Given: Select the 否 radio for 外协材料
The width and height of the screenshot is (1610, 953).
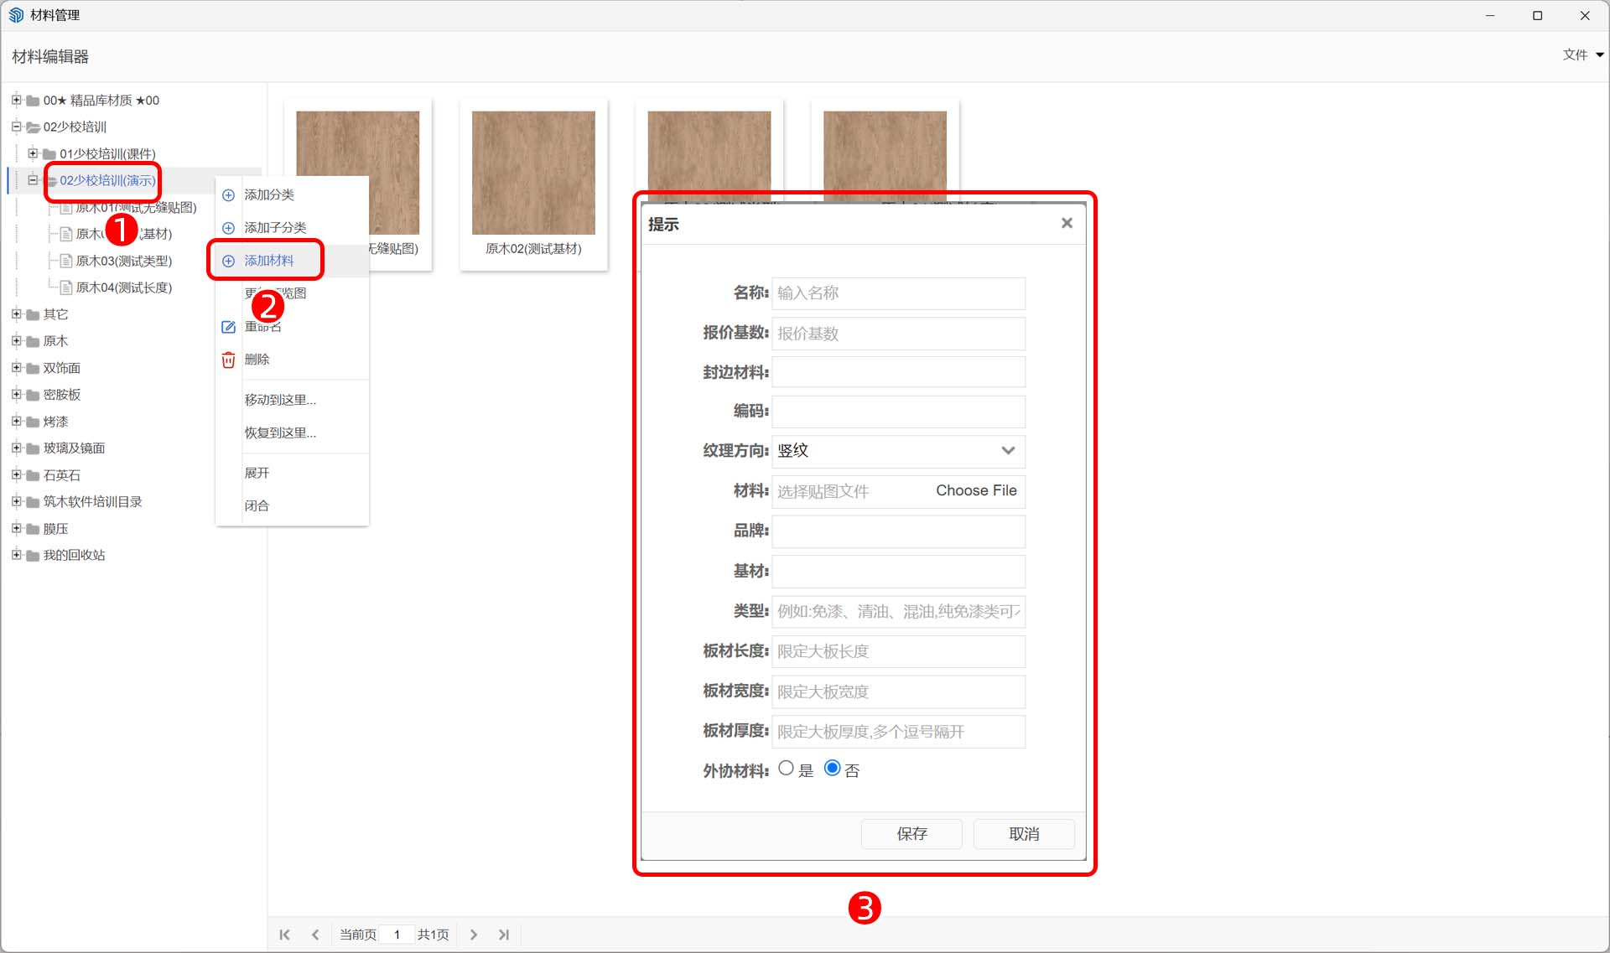Looking at the screenshot, I should (x=832, y=768).
